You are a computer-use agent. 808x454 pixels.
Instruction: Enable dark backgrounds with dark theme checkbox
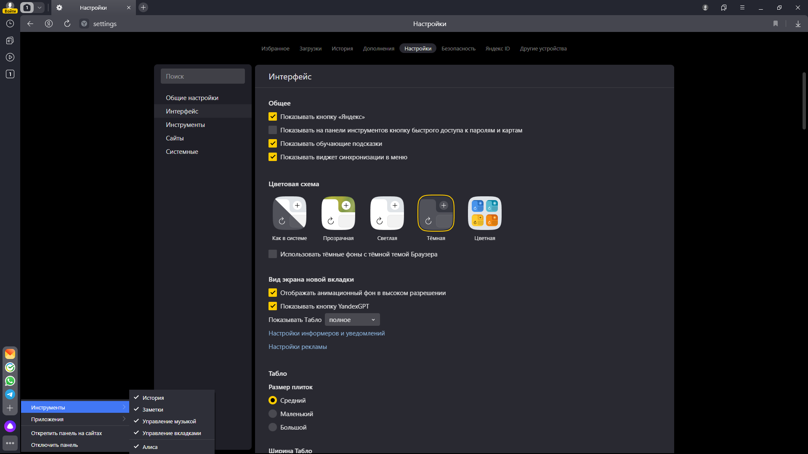pos(273,254)
